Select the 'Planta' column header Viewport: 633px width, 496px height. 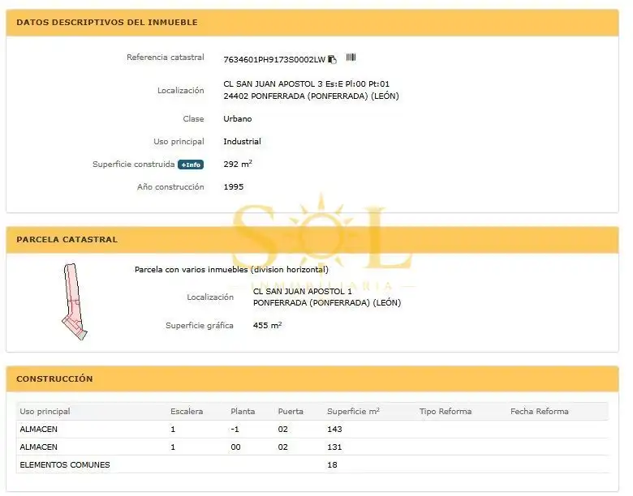pos(243,412)
